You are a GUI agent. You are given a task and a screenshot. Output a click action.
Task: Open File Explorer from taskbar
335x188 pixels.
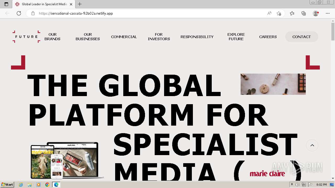pyautogui.click(x=30, y=185)
